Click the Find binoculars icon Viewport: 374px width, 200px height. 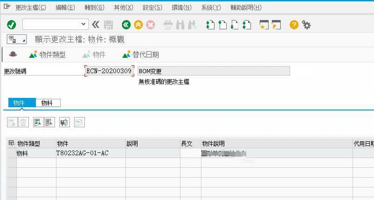180,25
